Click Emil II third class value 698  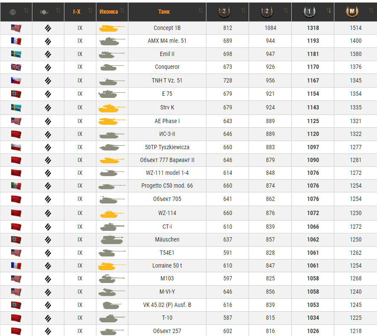point(228,54)
